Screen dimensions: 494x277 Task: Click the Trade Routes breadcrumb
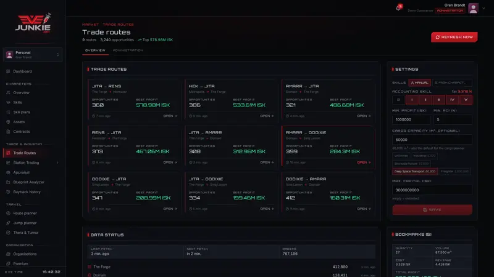(118, 25)
